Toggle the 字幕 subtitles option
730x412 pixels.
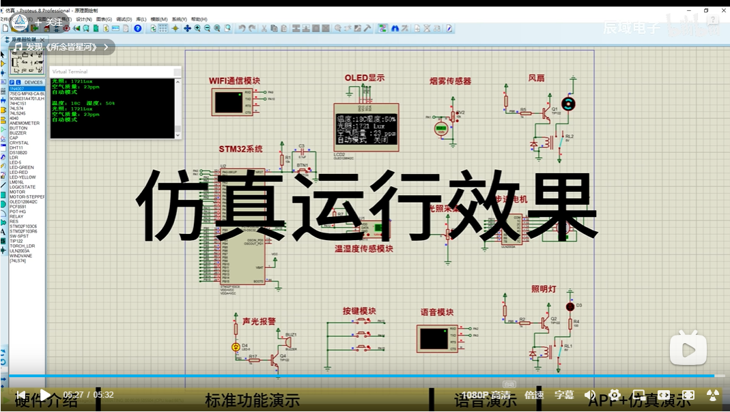(564, 395)
